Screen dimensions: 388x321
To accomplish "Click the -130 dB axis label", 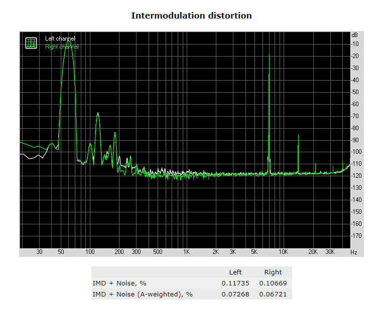I will (356, 188).
